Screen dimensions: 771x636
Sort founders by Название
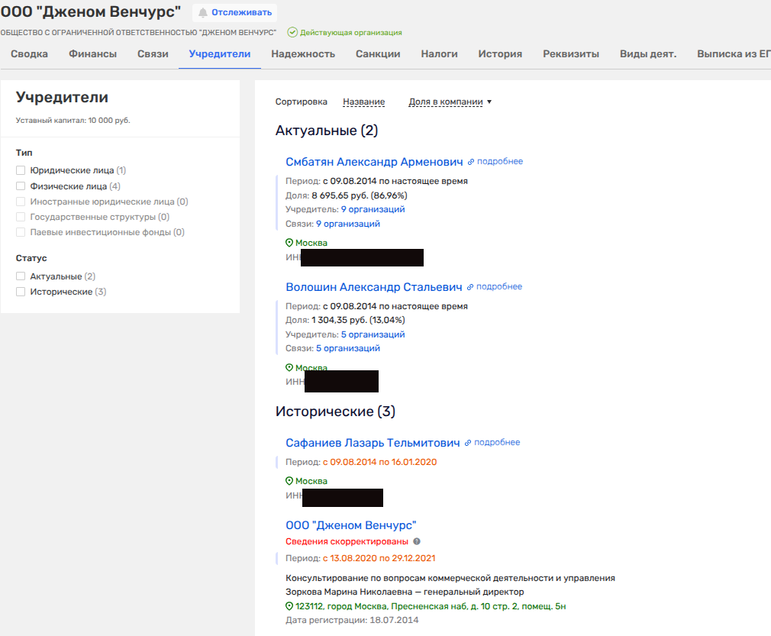tap(363, 102)
